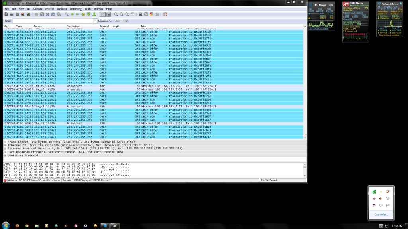The height and width of the screenshot is (229, 408).
Task: Click the red shield tray icon
Action: pyautogui.click(x=388, y=192)
